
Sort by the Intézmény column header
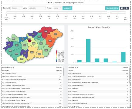[5, 70]
